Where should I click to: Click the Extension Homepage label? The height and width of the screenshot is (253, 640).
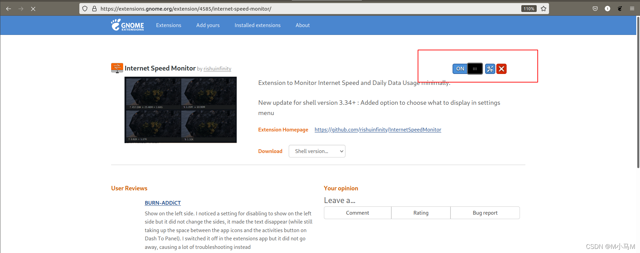283,130
